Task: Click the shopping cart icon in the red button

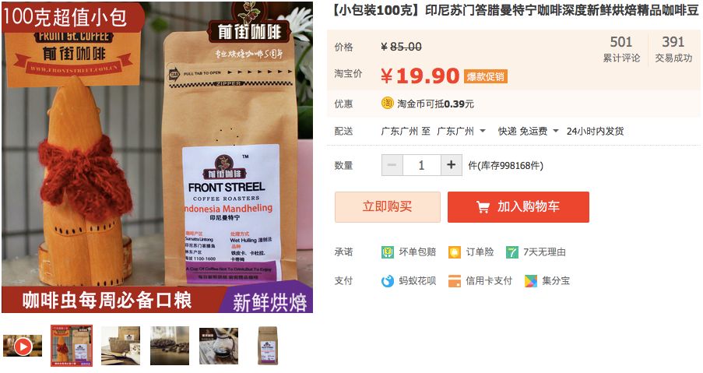Action: (483, 206)
